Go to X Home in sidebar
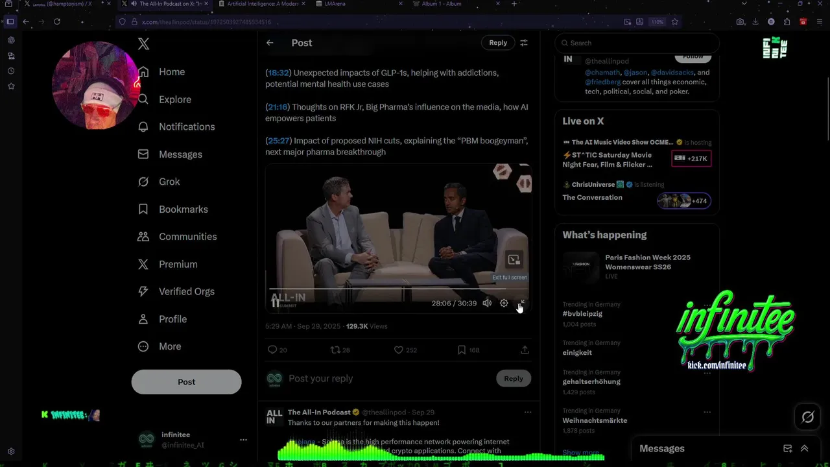Screen dimensions: 830x467 [x=162, y=72]
